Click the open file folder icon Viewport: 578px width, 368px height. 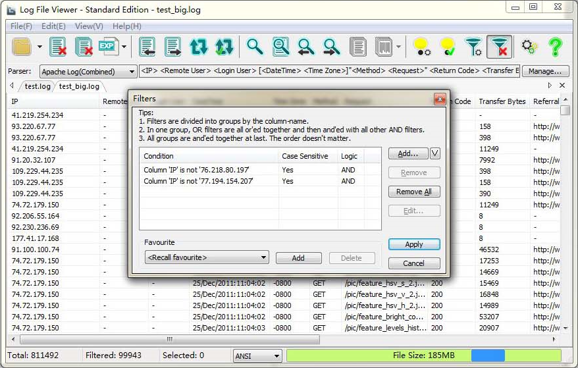22,47
